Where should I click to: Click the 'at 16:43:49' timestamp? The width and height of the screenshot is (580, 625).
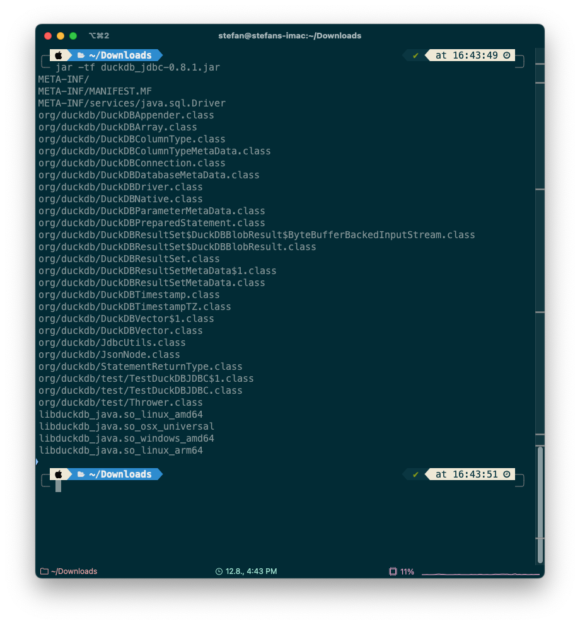(467, 55)
